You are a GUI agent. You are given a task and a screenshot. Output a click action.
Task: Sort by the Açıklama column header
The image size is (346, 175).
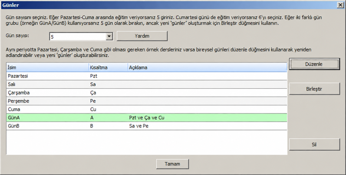[x=208, y=68]
